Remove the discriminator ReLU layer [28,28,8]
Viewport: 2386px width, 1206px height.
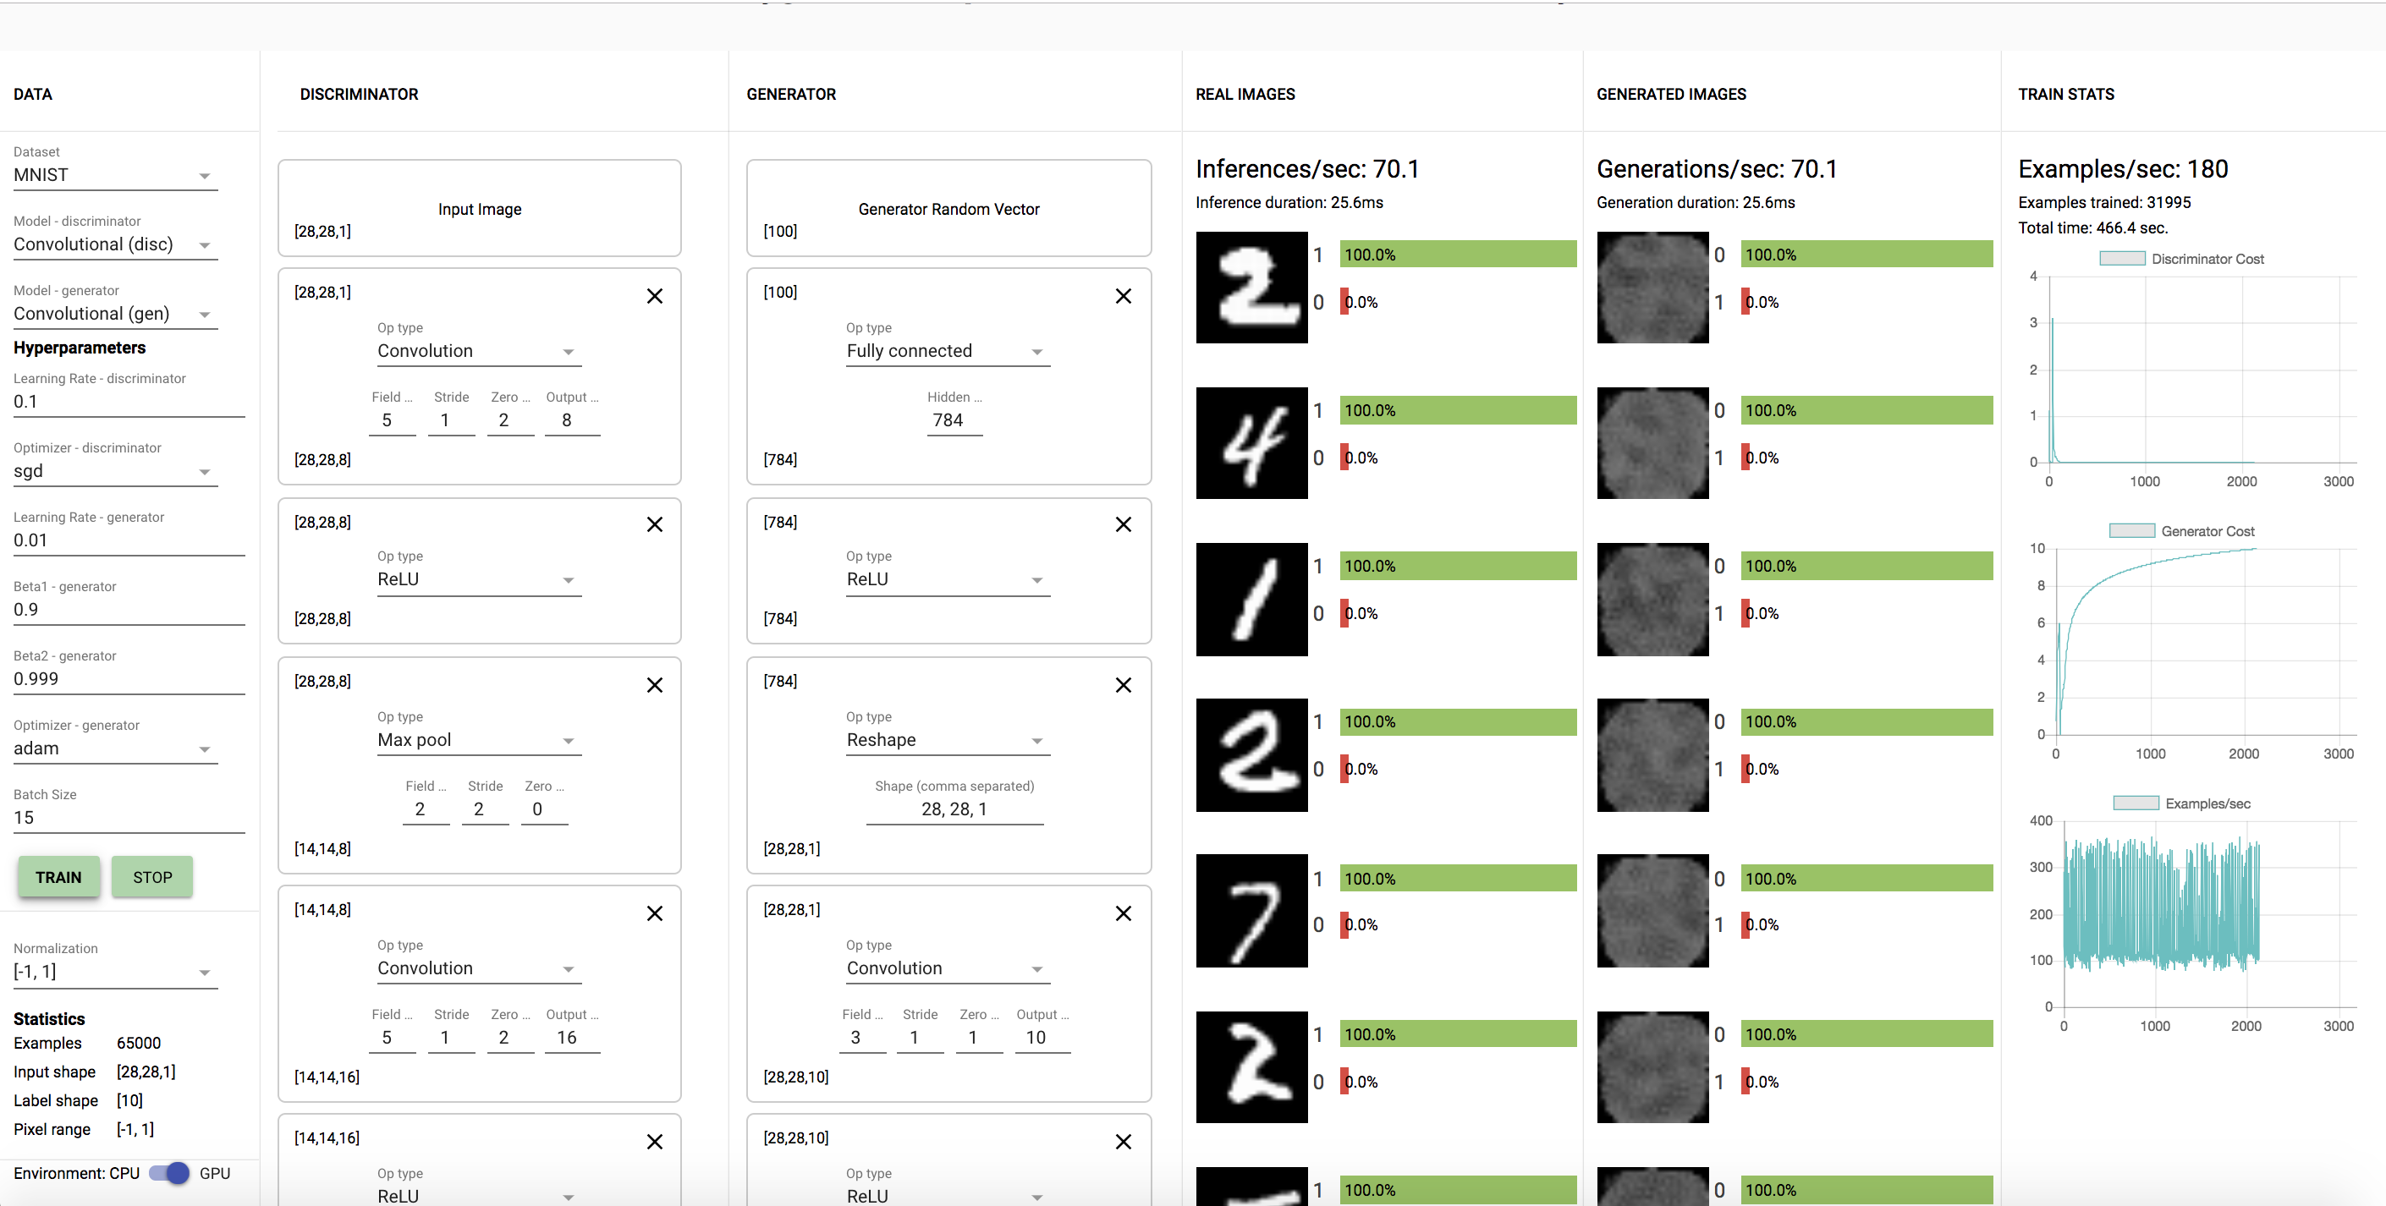(x=654, y=525)
